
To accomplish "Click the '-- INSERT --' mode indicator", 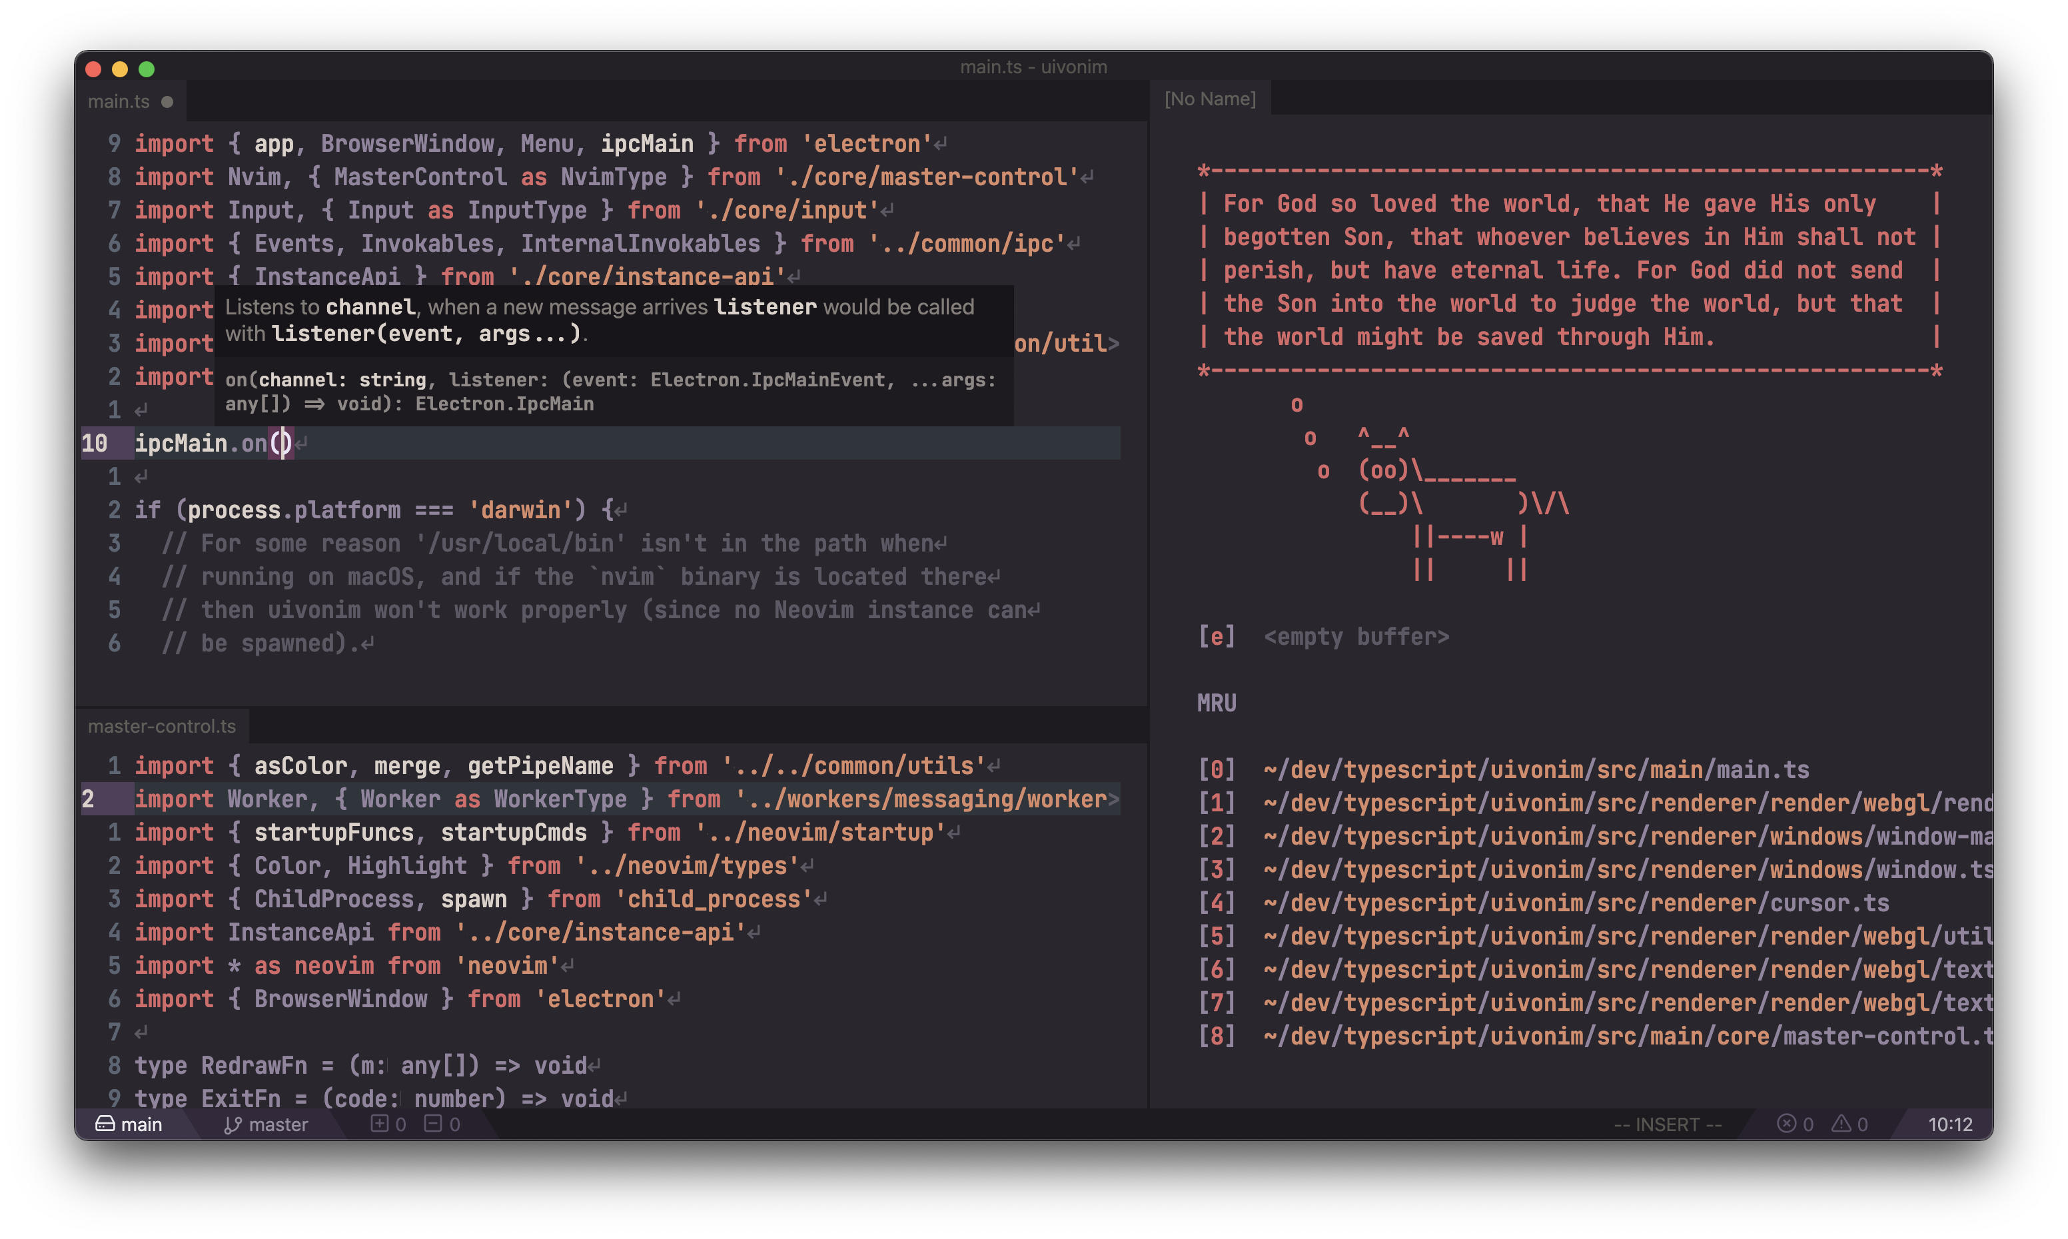I will 1667,1124.
